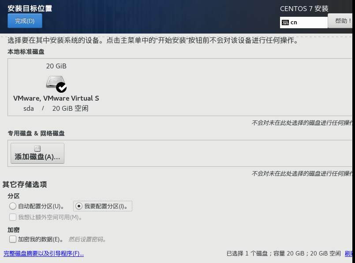Check 我想让额外空间可用(M) checkbox
The height and width of the screenshot is (263, 355).
coord(13,217)
